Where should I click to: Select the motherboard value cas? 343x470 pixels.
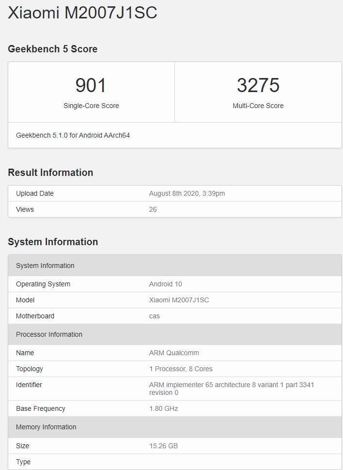click(x=155, y=316)
